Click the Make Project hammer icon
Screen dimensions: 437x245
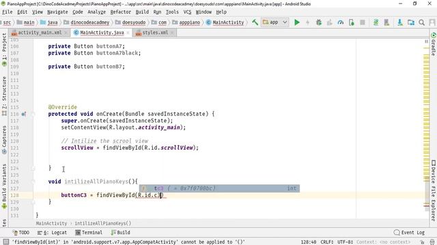click(x=255, y=22)
